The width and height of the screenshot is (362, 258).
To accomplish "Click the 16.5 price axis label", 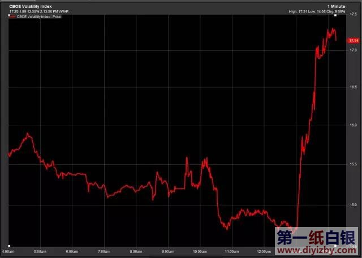I will point(352,88).
